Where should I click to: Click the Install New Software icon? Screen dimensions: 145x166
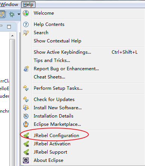tap(26, 108)
